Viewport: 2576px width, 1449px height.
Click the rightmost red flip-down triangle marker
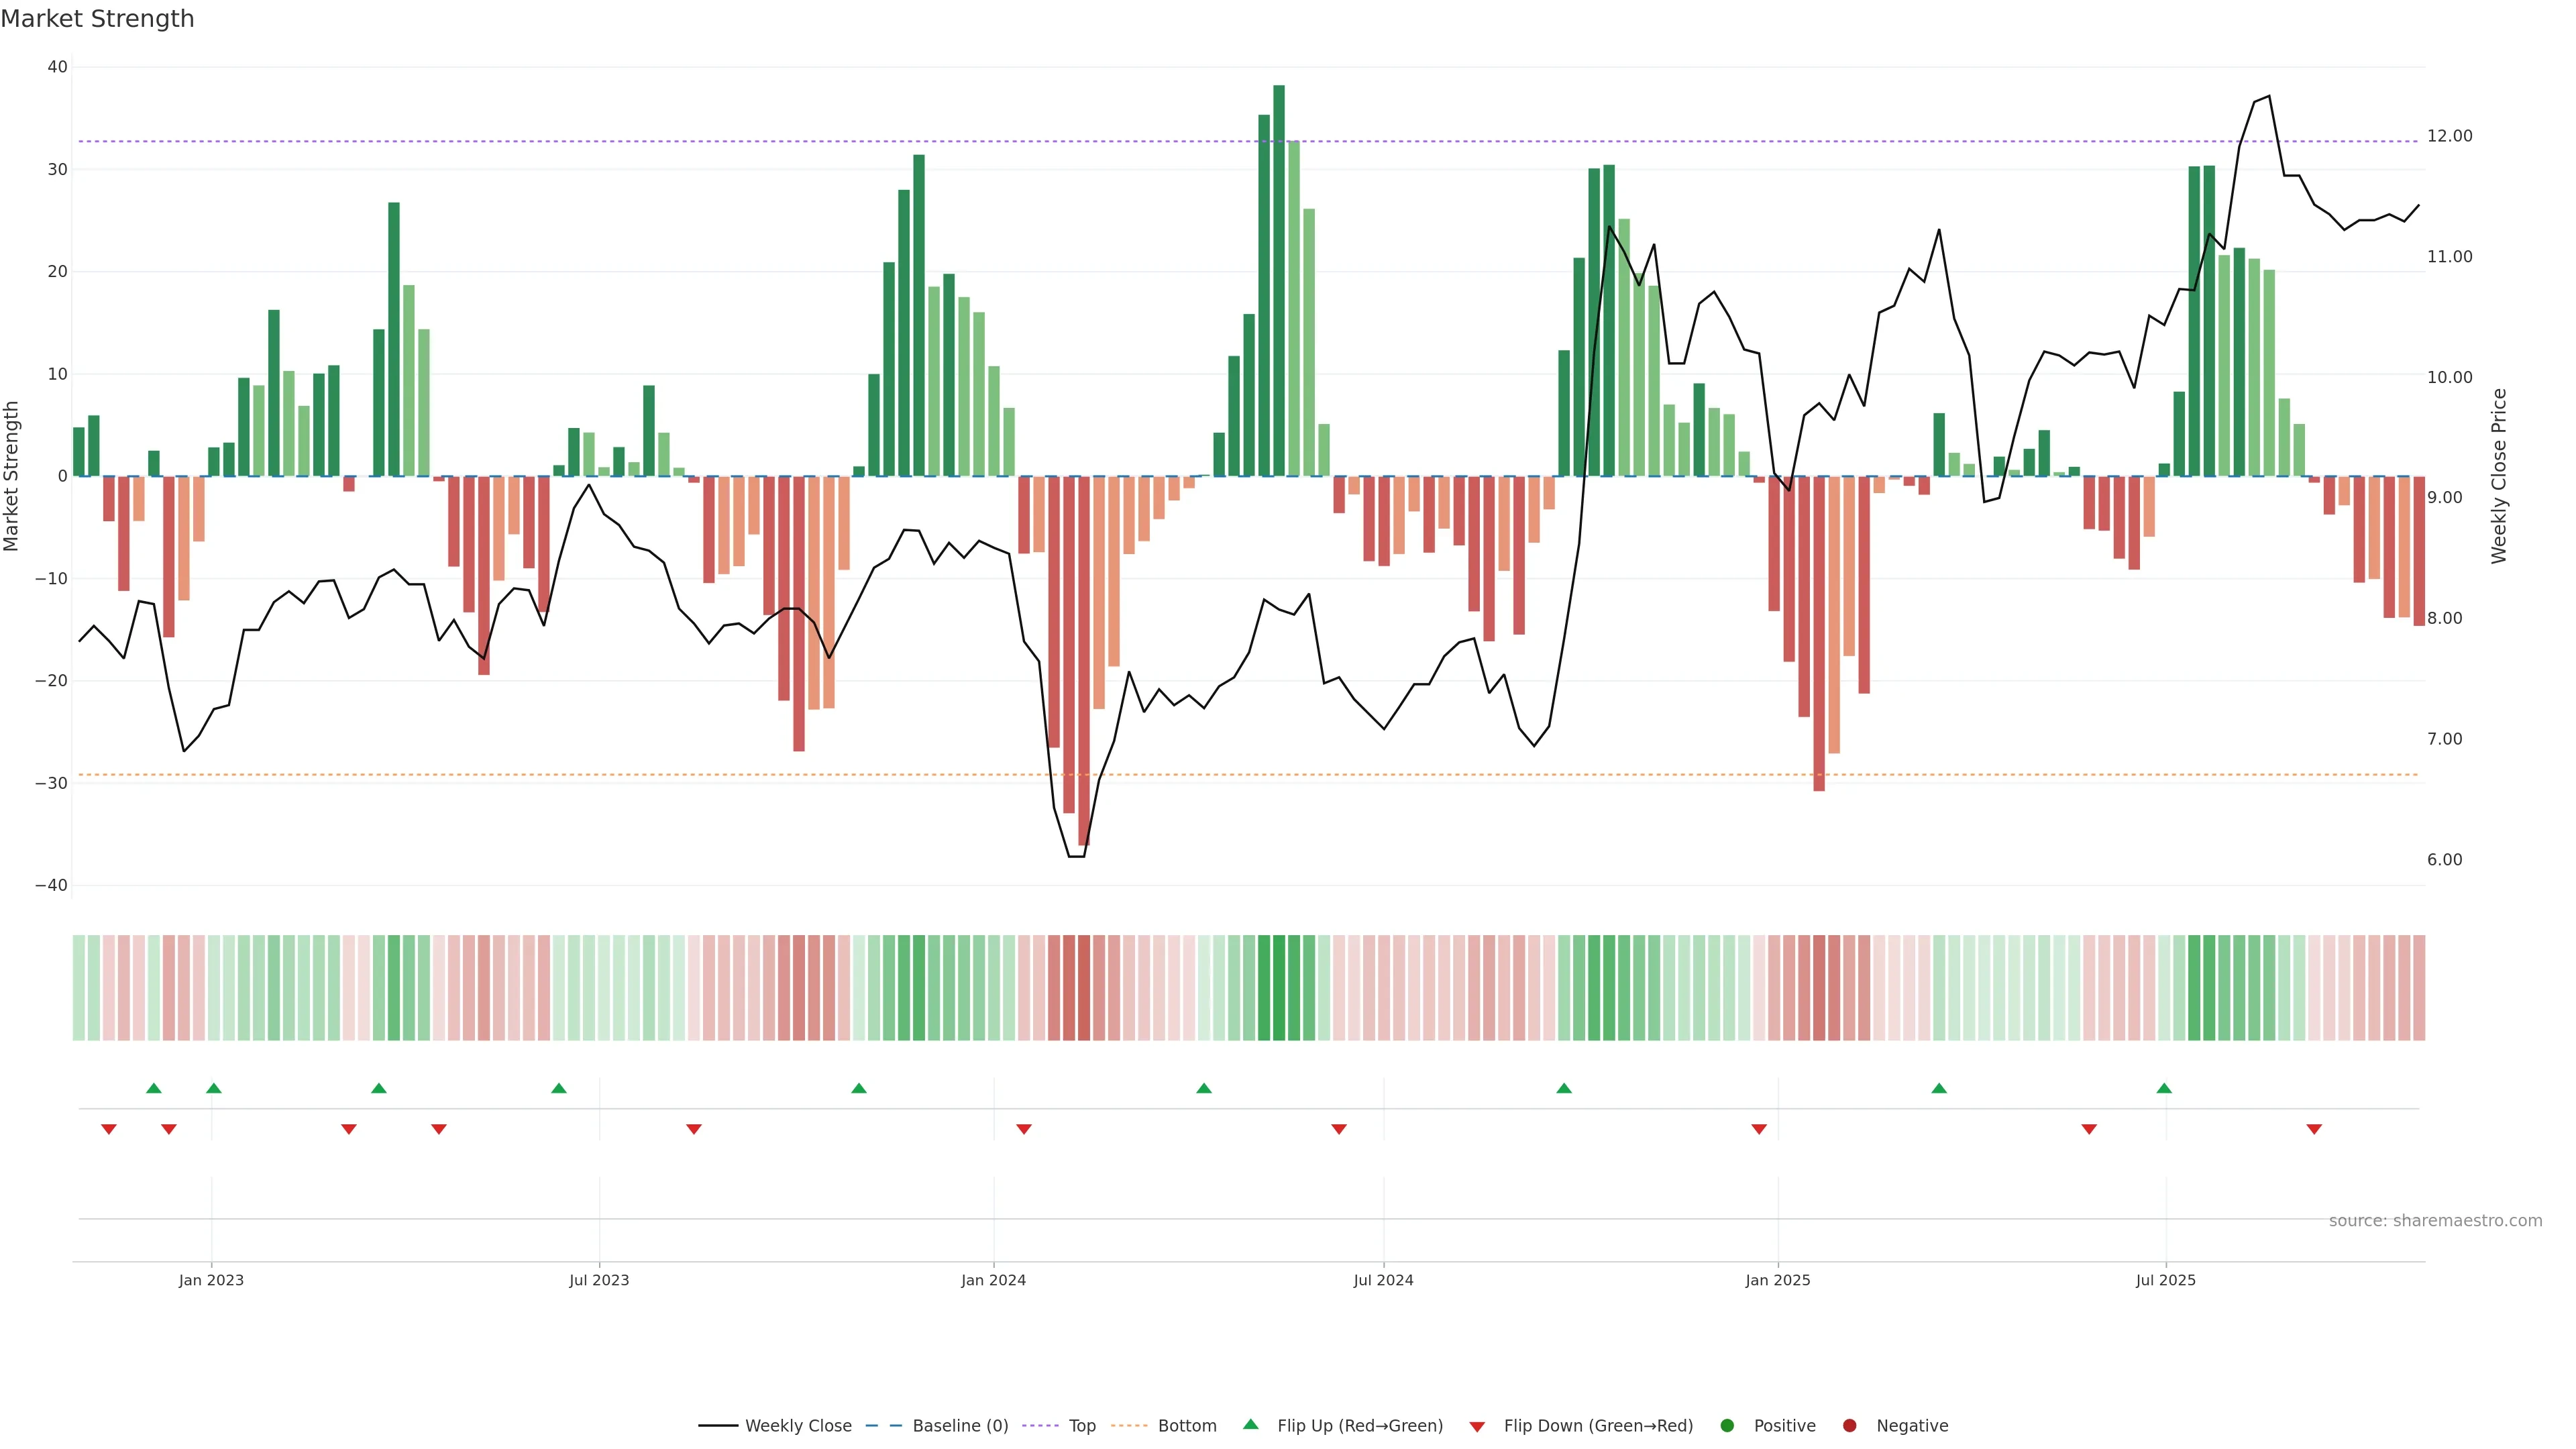(2314, 1129)
